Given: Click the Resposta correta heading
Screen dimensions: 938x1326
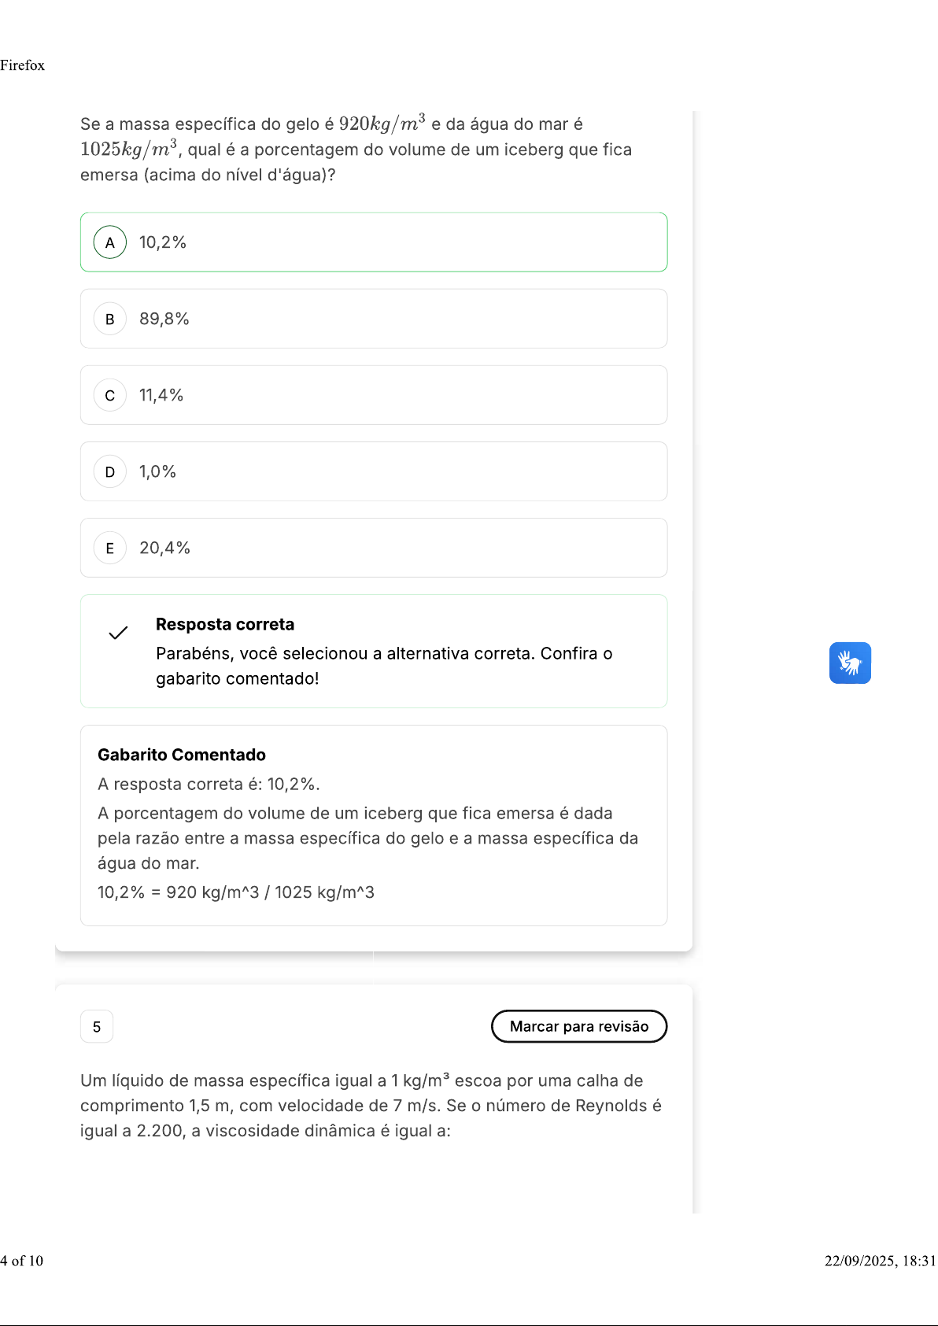Looking at the screenshot, I should point(225,624).
